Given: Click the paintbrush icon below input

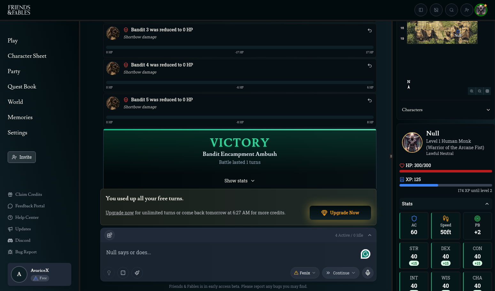Looking at the screenshot, I should (x=137, y=273).
